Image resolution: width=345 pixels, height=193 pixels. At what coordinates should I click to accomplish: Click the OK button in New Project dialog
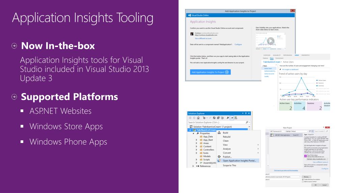coord(316,185)
